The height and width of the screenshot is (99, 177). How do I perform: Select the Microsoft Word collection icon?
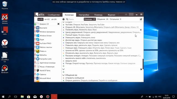click(x=38, y=78)
